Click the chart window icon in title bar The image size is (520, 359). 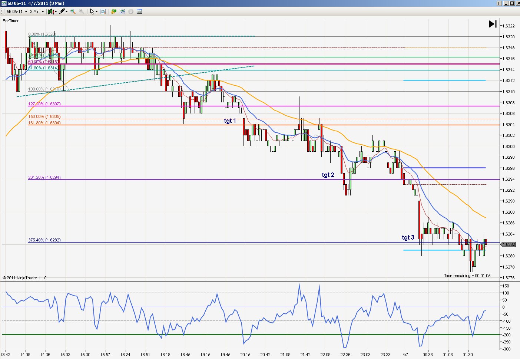pyautogui.click(x=4, y=3)
